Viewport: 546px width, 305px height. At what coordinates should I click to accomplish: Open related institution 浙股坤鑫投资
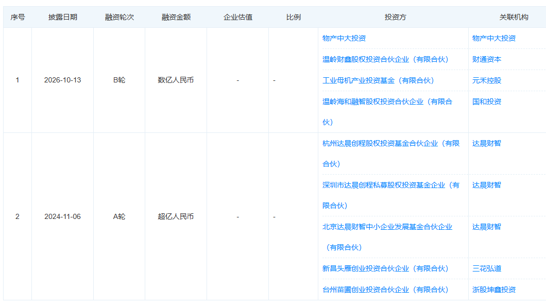pyautogui.click(x=494, y=290)
